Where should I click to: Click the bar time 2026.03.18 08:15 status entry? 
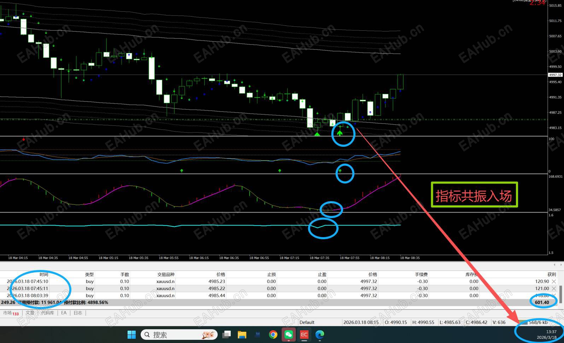pos(361,322)
